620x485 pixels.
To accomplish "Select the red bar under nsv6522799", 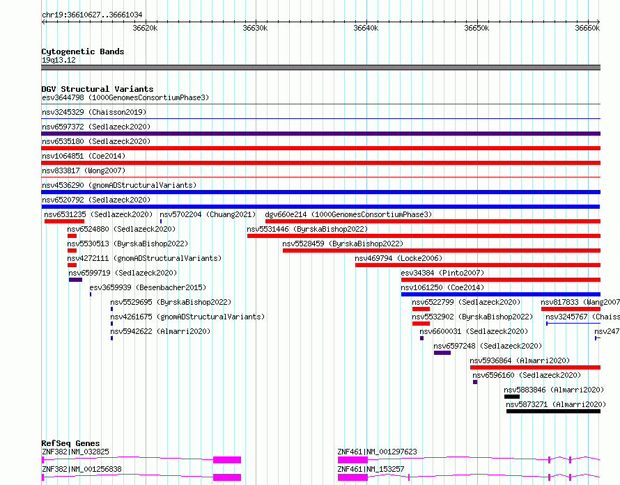I will coord(421,309).
